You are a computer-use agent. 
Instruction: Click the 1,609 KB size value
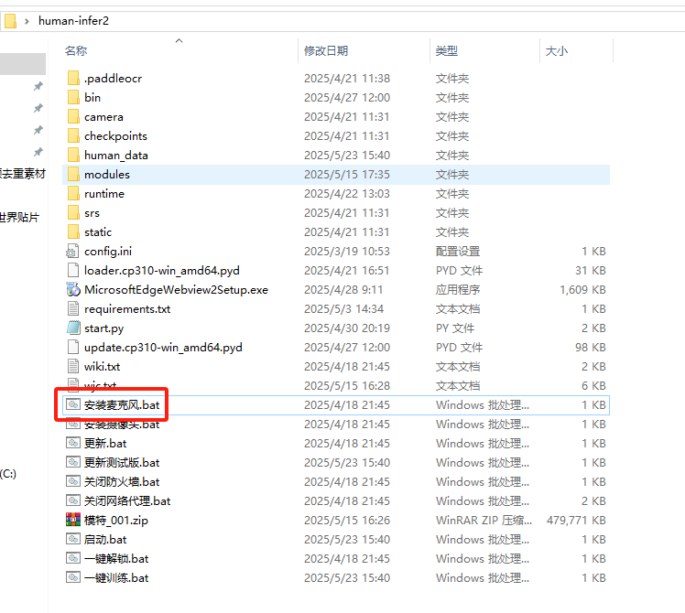pos(582,289)
